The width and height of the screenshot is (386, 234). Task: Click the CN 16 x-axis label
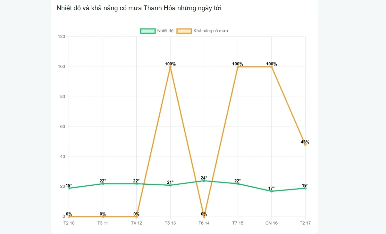(x=272, y=223)
